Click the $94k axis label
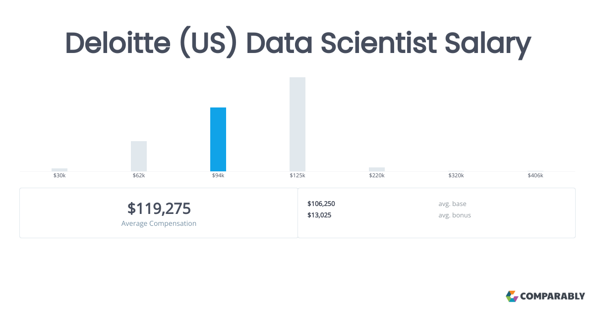 (x=218, y=176)
